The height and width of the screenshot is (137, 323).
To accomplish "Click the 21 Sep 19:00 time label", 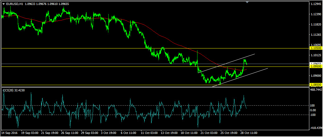I will tap(49, 133).
